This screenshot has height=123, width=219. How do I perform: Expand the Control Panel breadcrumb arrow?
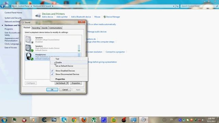(31, 6)
